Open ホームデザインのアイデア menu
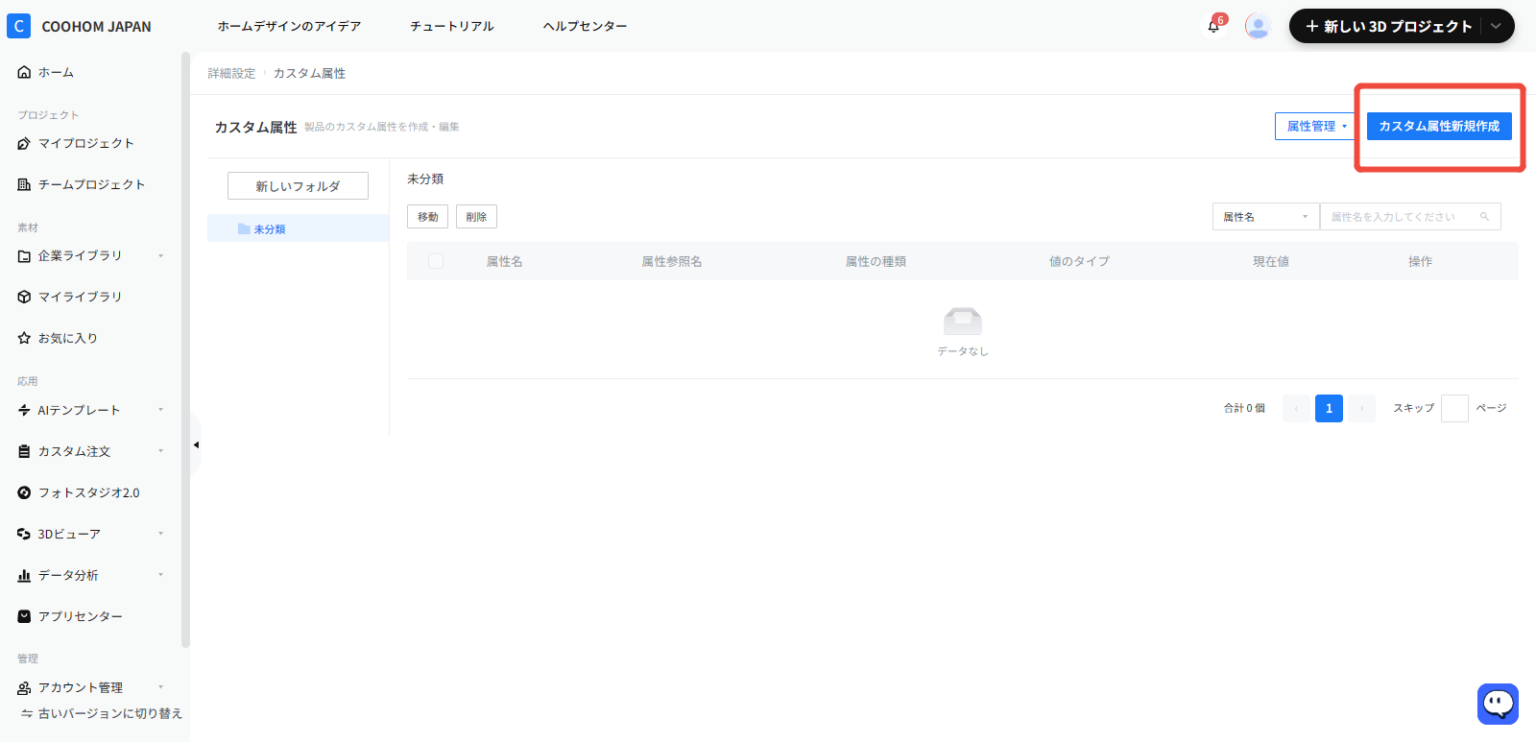The height and width of the screenshot is (742, 1536). (289, 26)
